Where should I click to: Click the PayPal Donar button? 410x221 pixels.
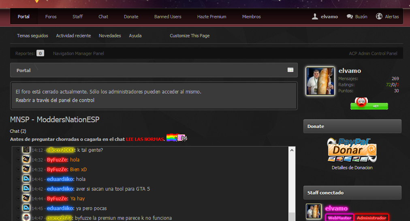coord(352,150)
